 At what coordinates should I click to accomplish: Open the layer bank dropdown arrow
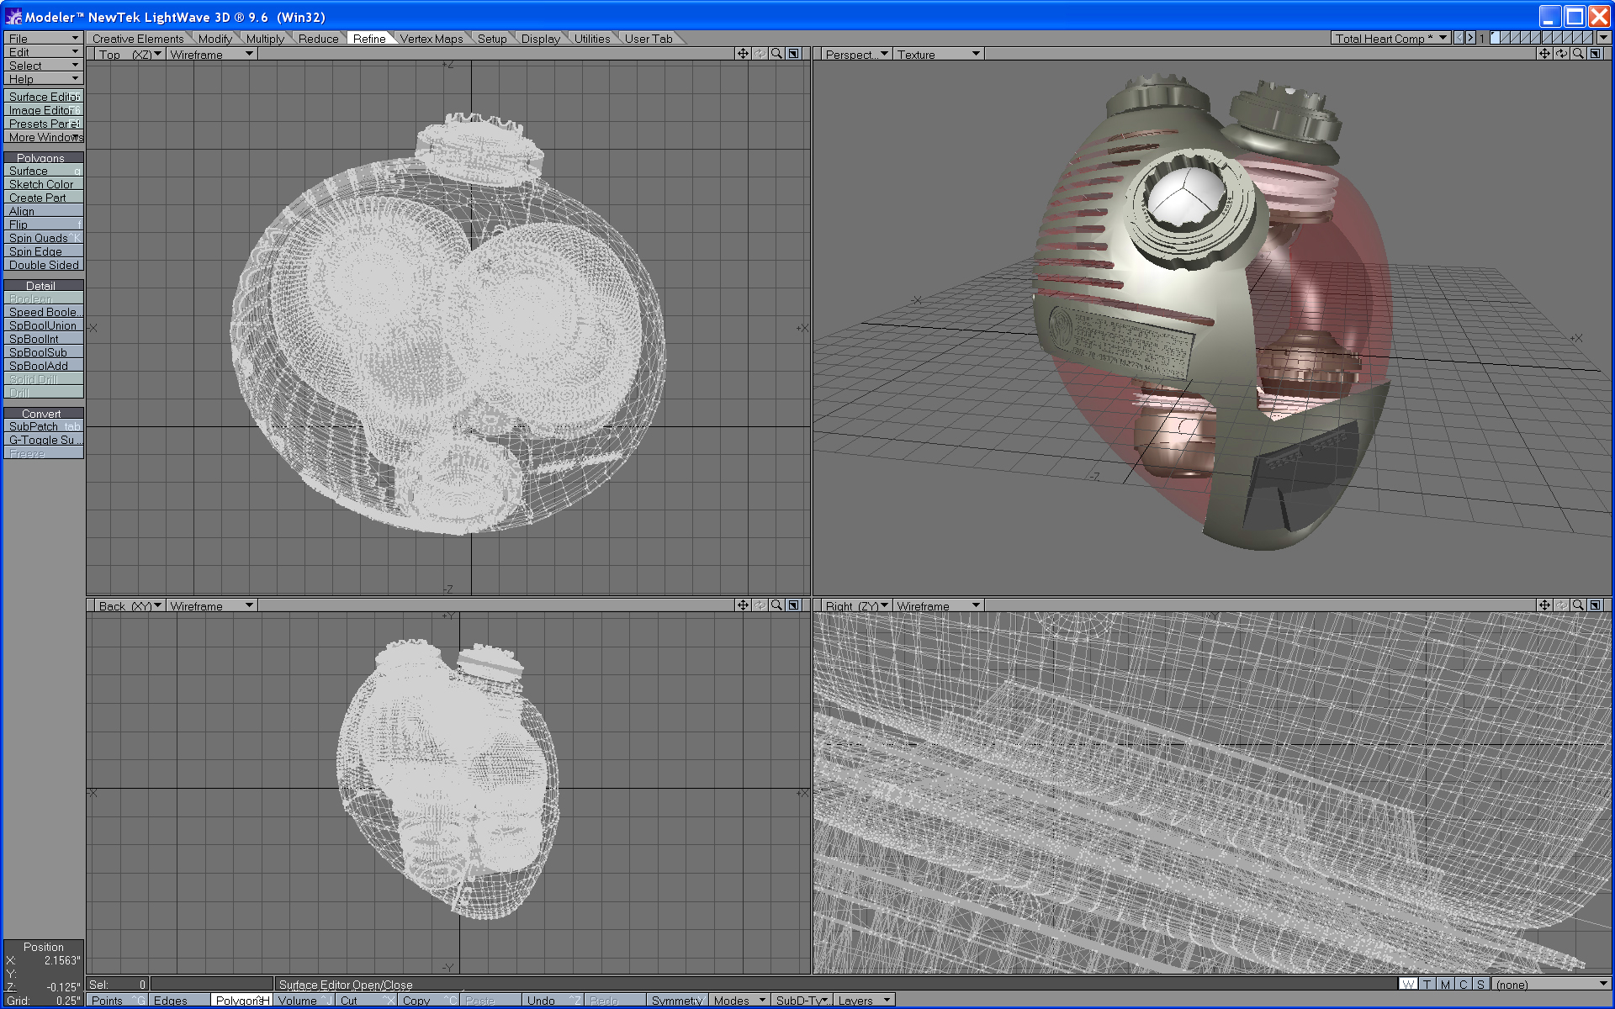(x=1603, y=38)
